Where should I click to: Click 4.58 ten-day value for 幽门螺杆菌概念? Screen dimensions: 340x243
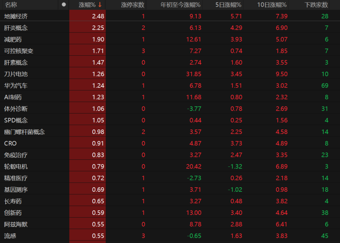coord(281,132)
